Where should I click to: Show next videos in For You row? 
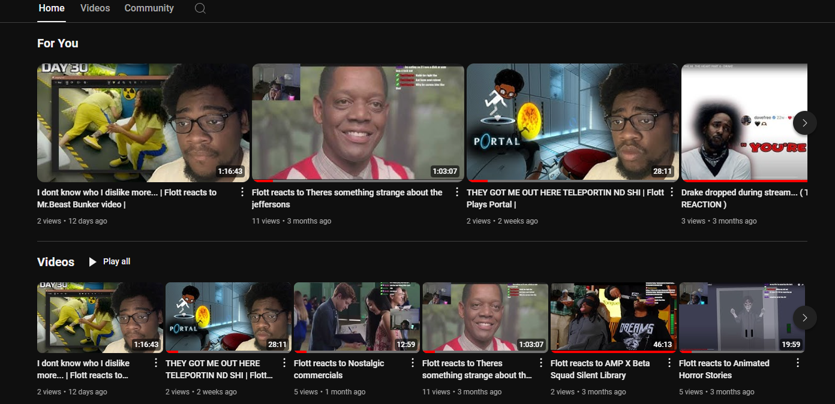(805, 123)
